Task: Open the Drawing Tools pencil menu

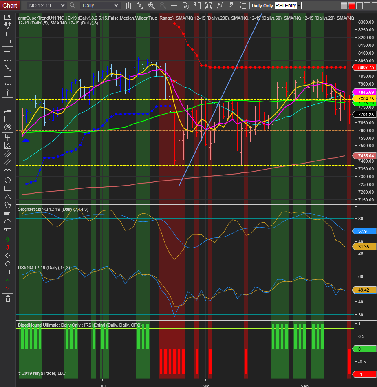Action: pos(140,5)
